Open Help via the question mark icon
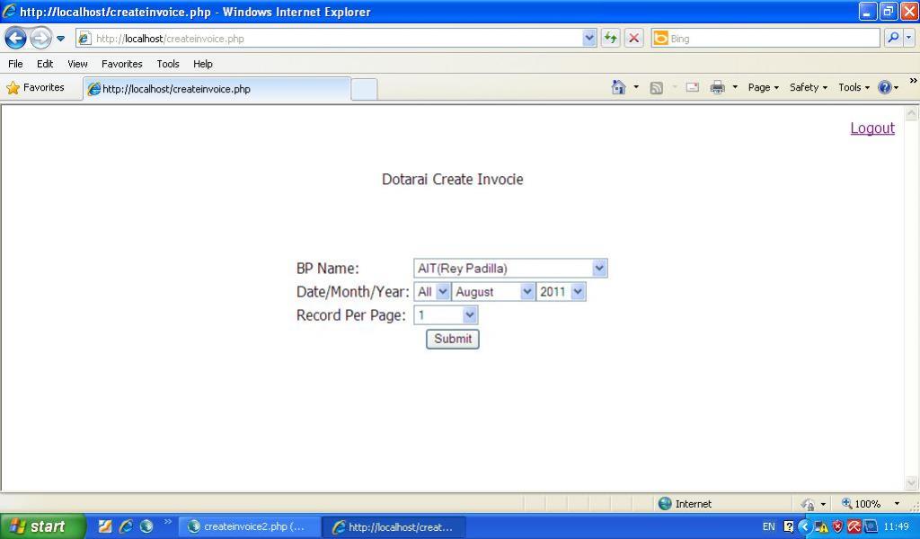Screen dimensions: 920x539 885,87
